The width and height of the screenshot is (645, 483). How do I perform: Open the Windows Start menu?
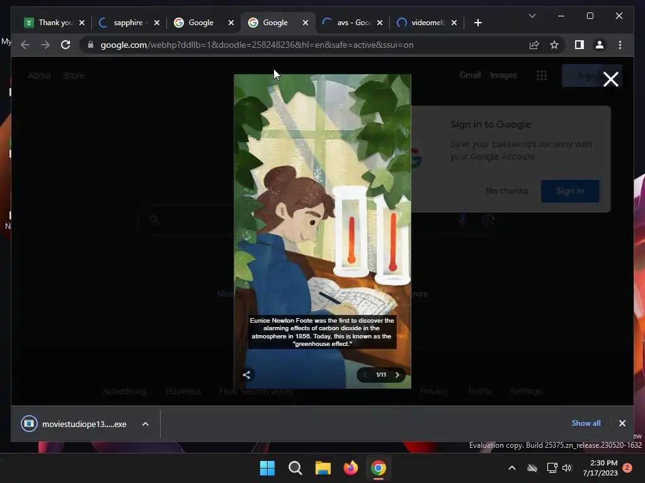(x=267, y=468)
